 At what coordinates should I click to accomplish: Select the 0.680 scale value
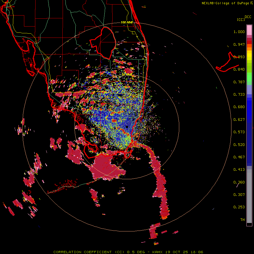point(239,107)
